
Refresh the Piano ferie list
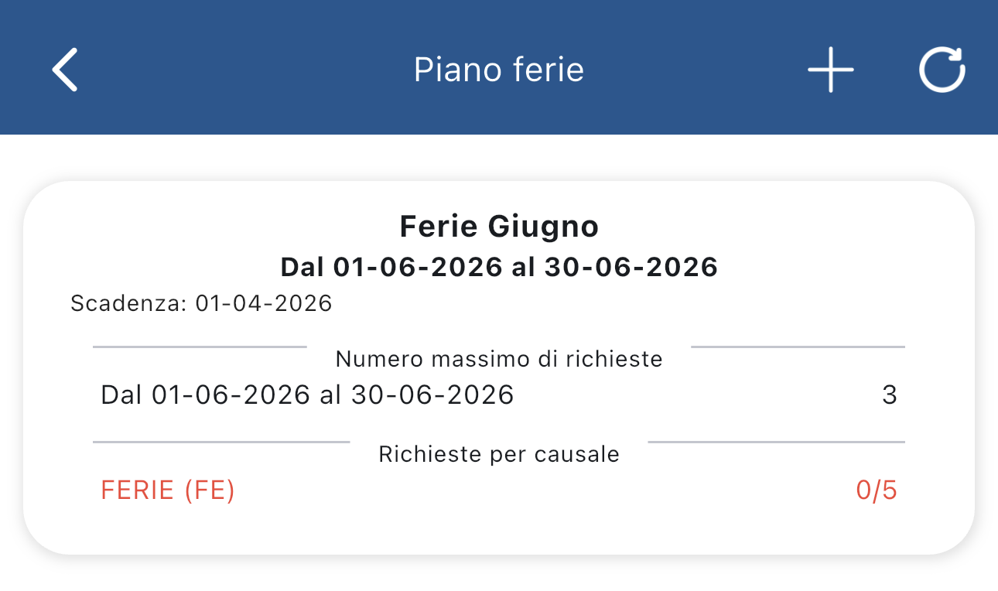click(x=942, y=70)
